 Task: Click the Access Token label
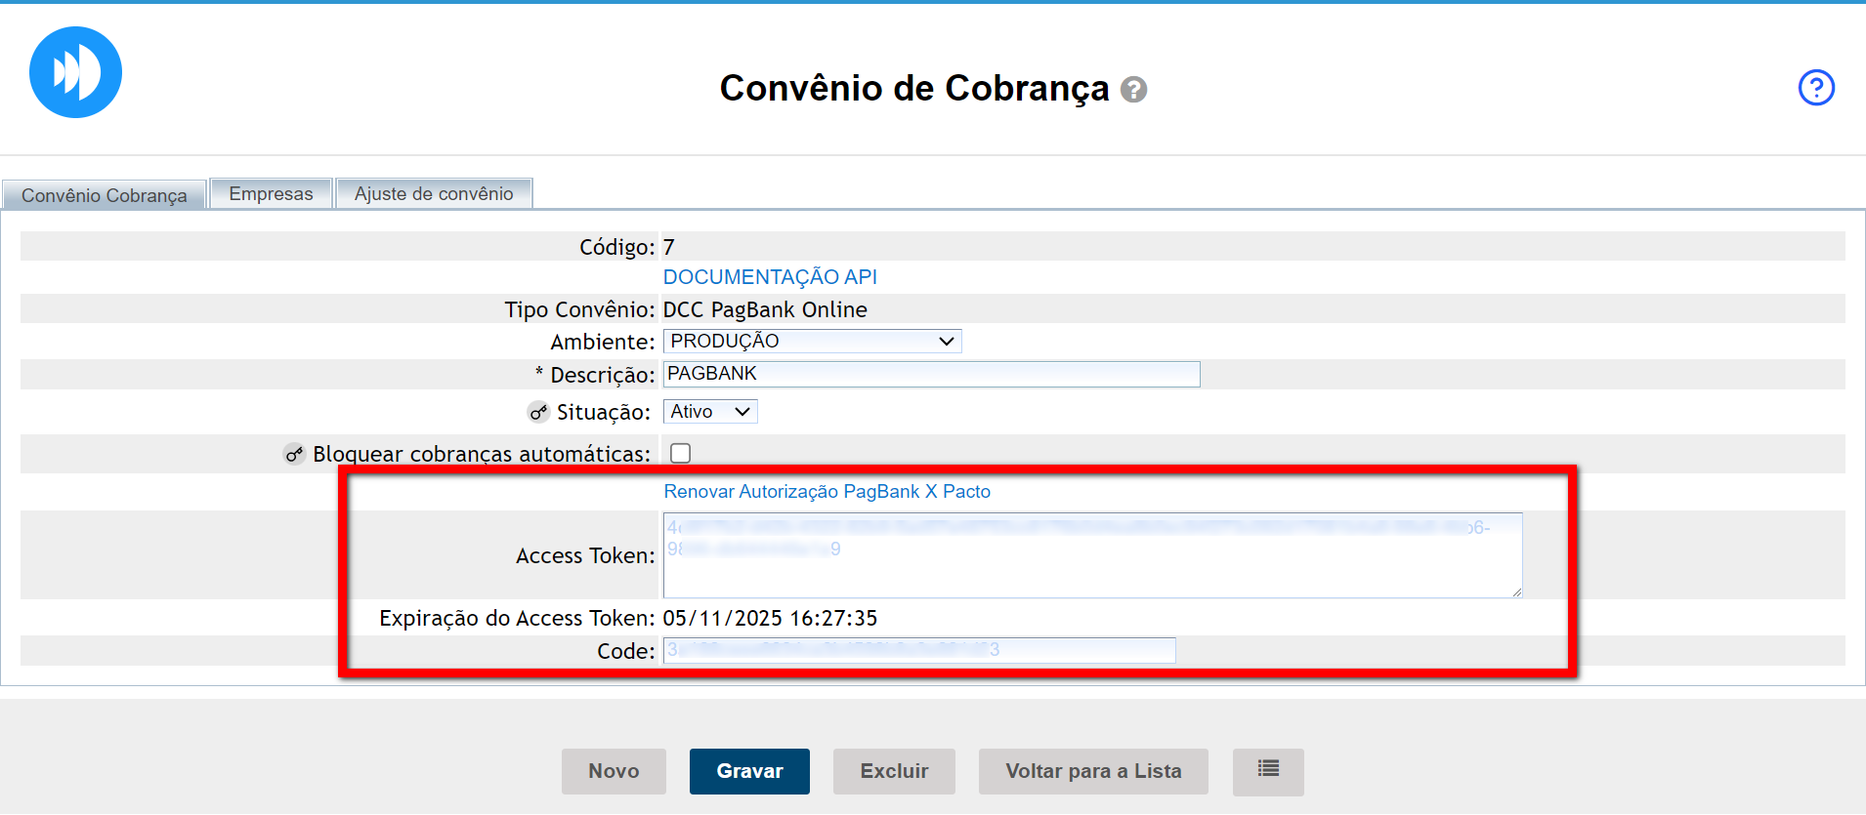[x=585, y=555]
